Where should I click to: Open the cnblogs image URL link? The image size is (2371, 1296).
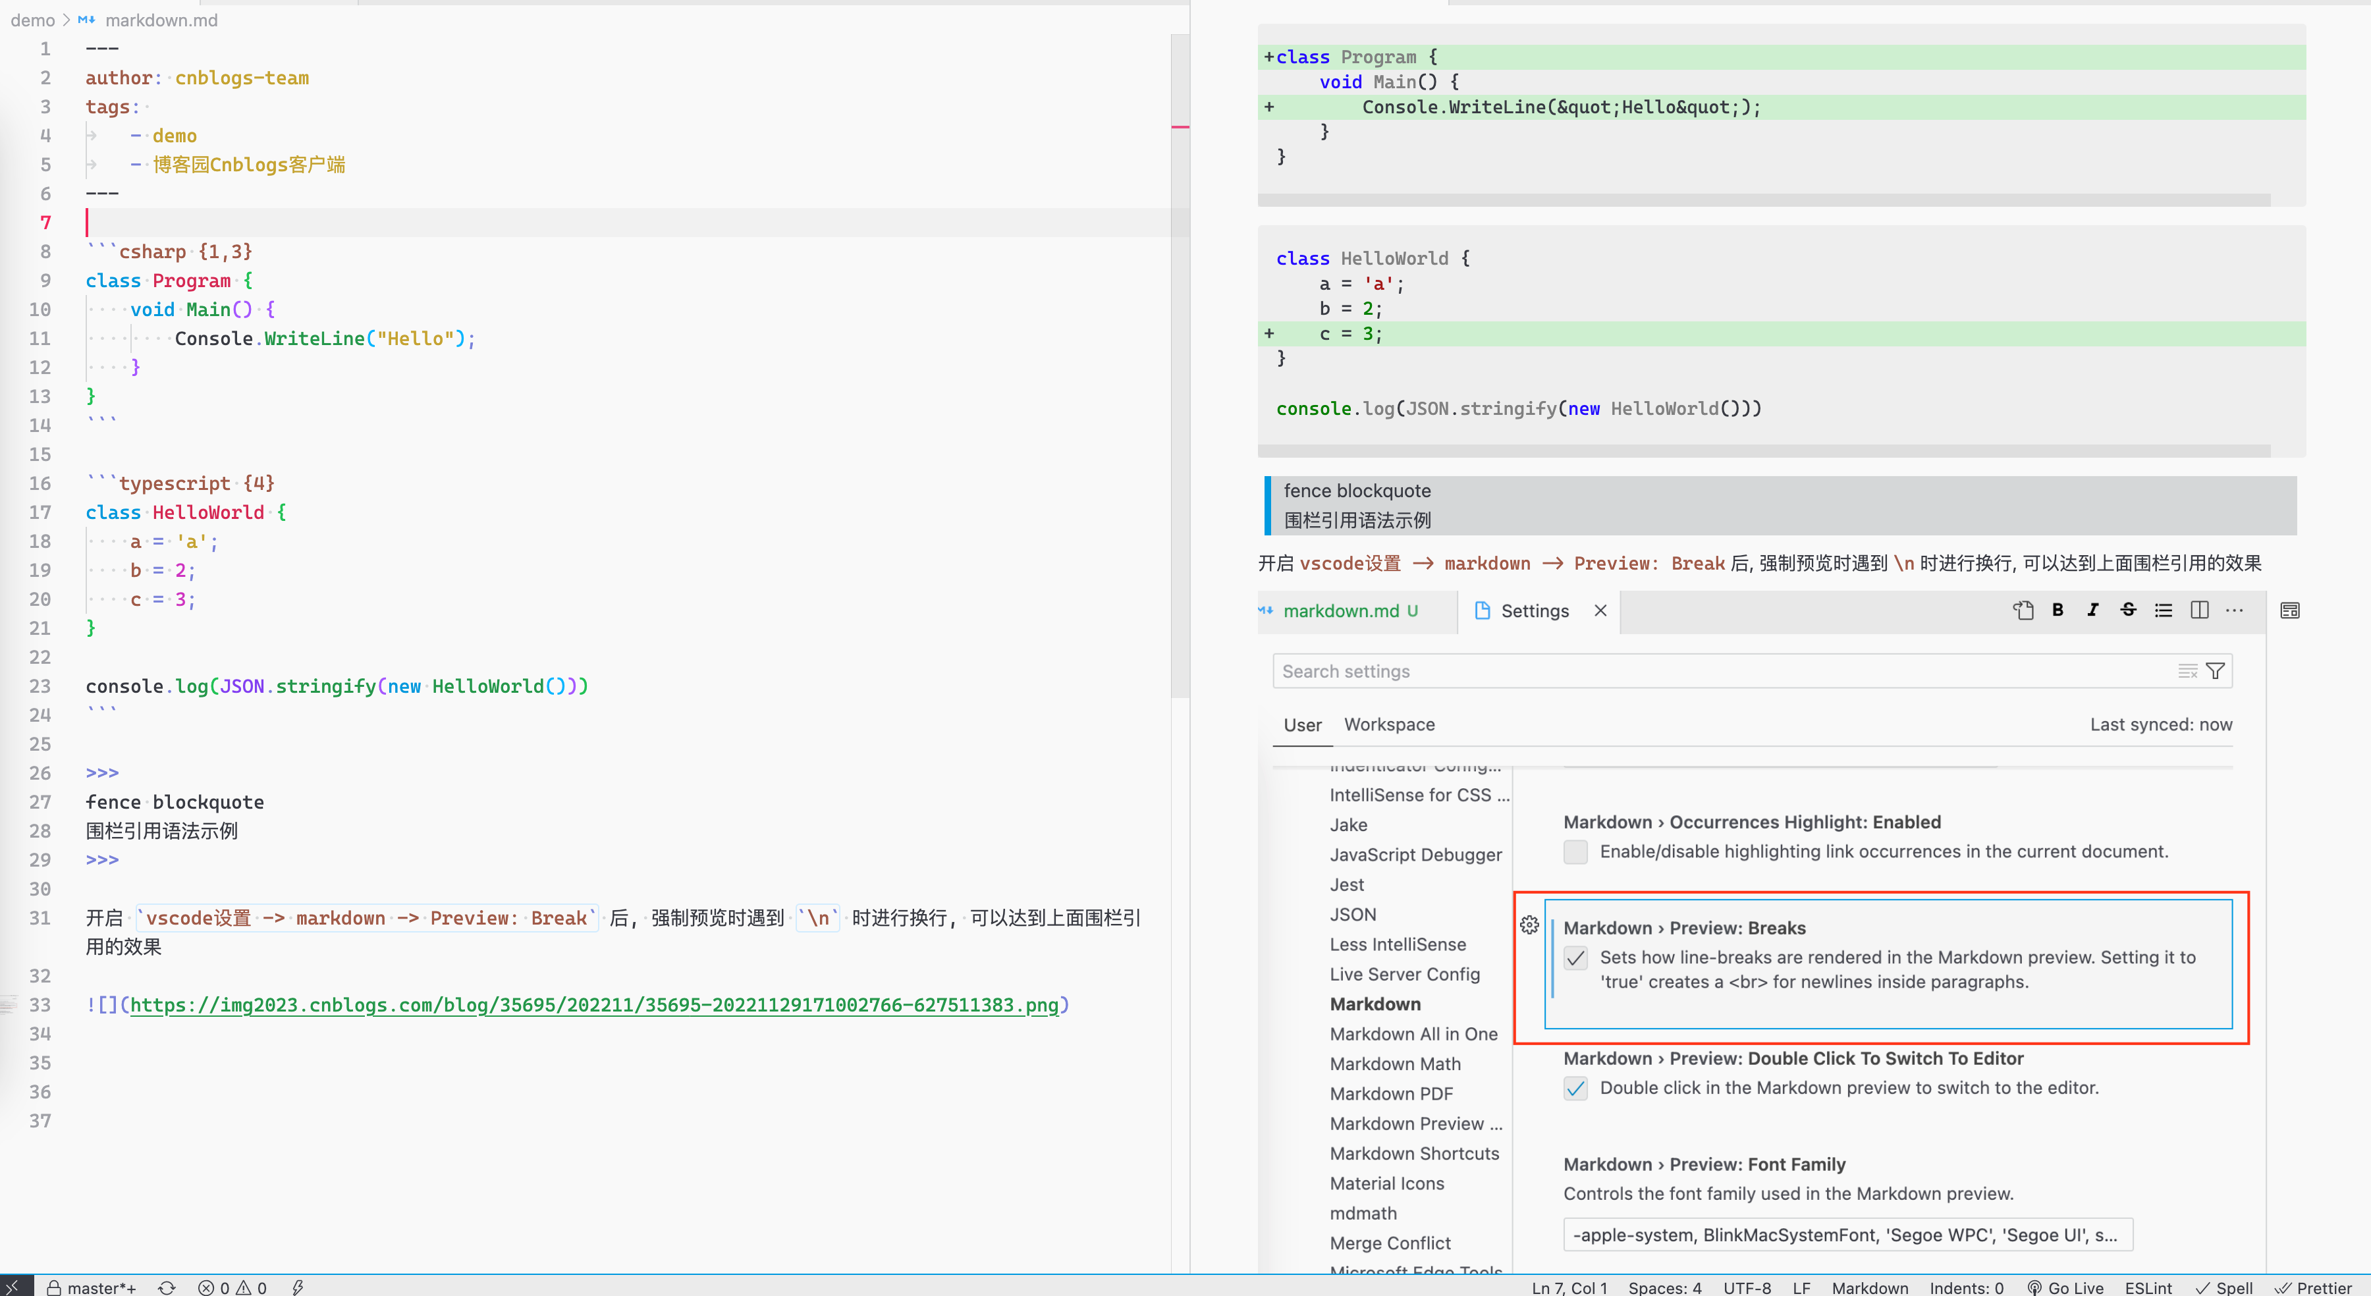tap(593, 1005)
